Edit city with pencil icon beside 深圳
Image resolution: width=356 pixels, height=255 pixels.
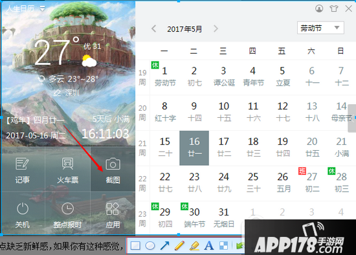[57, 93]
